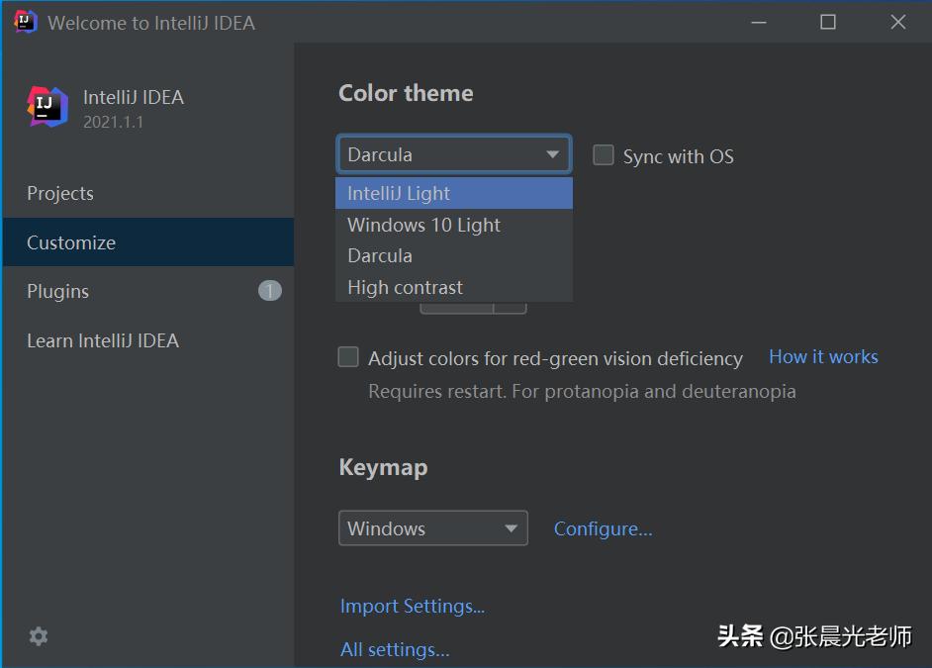This screenshot has width=932, height=668.
Task: Enable the Sync with OS checkbox
Action: [x=604, y=155]
